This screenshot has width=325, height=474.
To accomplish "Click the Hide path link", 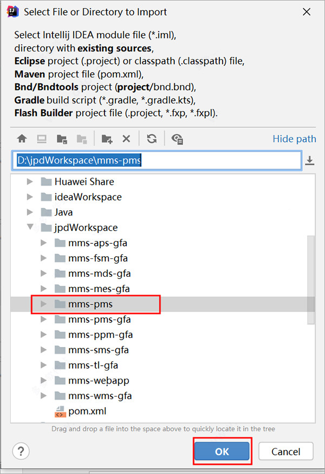I will 294,139.
